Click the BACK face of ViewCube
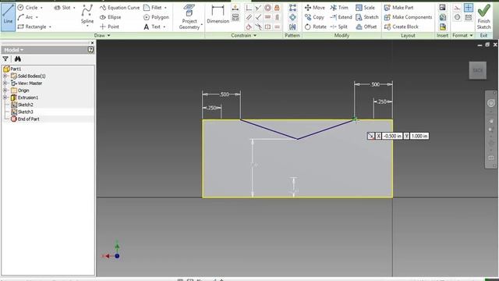 click(478, 70)
